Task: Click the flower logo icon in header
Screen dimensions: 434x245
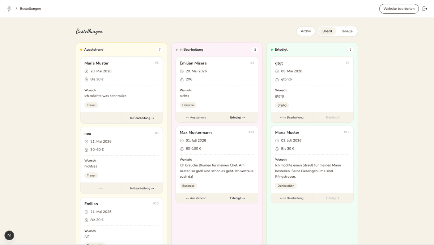Action: 9,9
